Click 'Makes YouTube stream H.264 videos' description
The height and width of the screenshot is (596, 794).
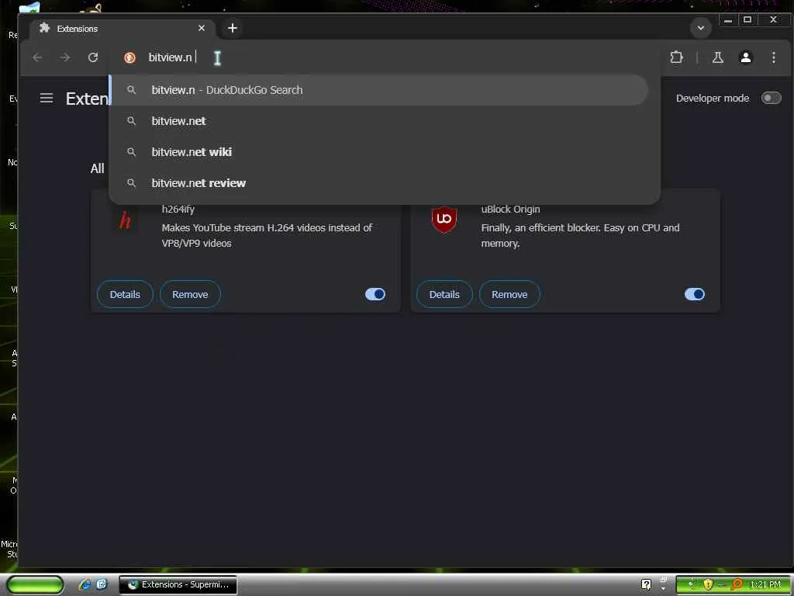267,235
